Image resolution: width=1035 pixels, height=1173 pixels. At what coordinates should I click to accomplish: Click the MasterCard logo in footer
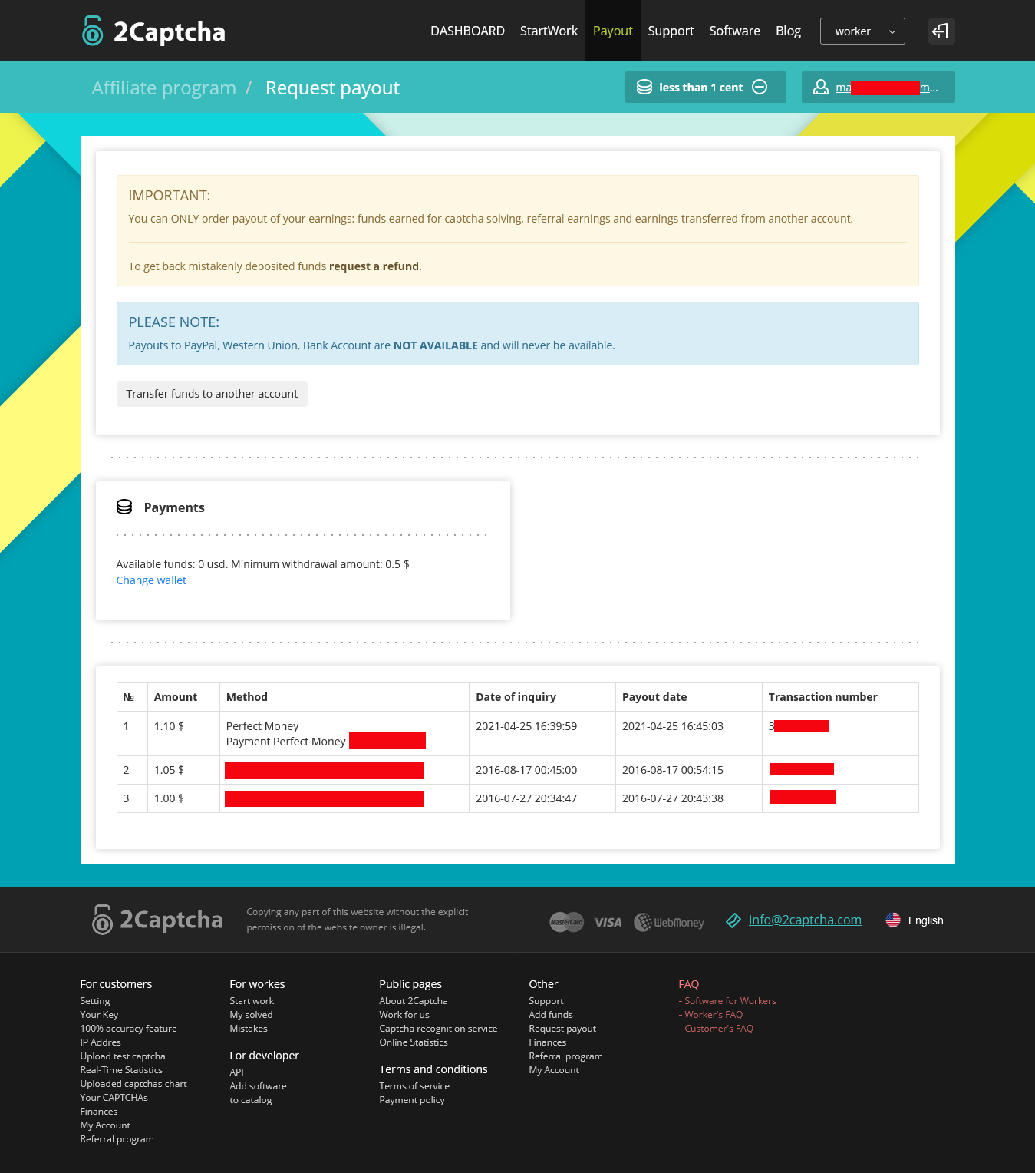[567, 921]
